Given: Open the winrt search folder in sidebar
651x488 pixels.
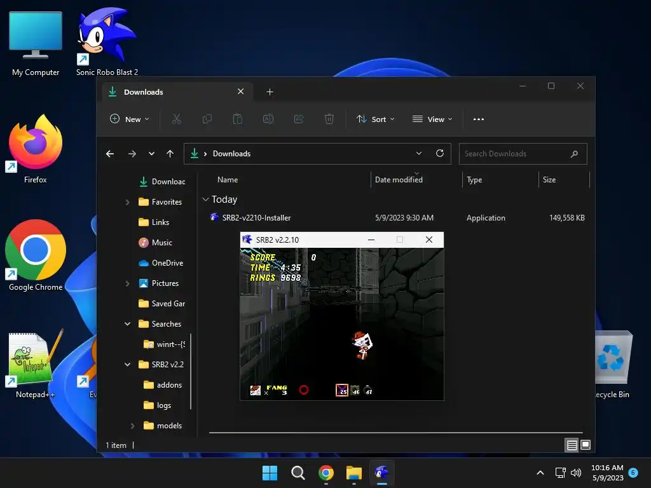Looking at the screenshot, I should tap(165, 344).
